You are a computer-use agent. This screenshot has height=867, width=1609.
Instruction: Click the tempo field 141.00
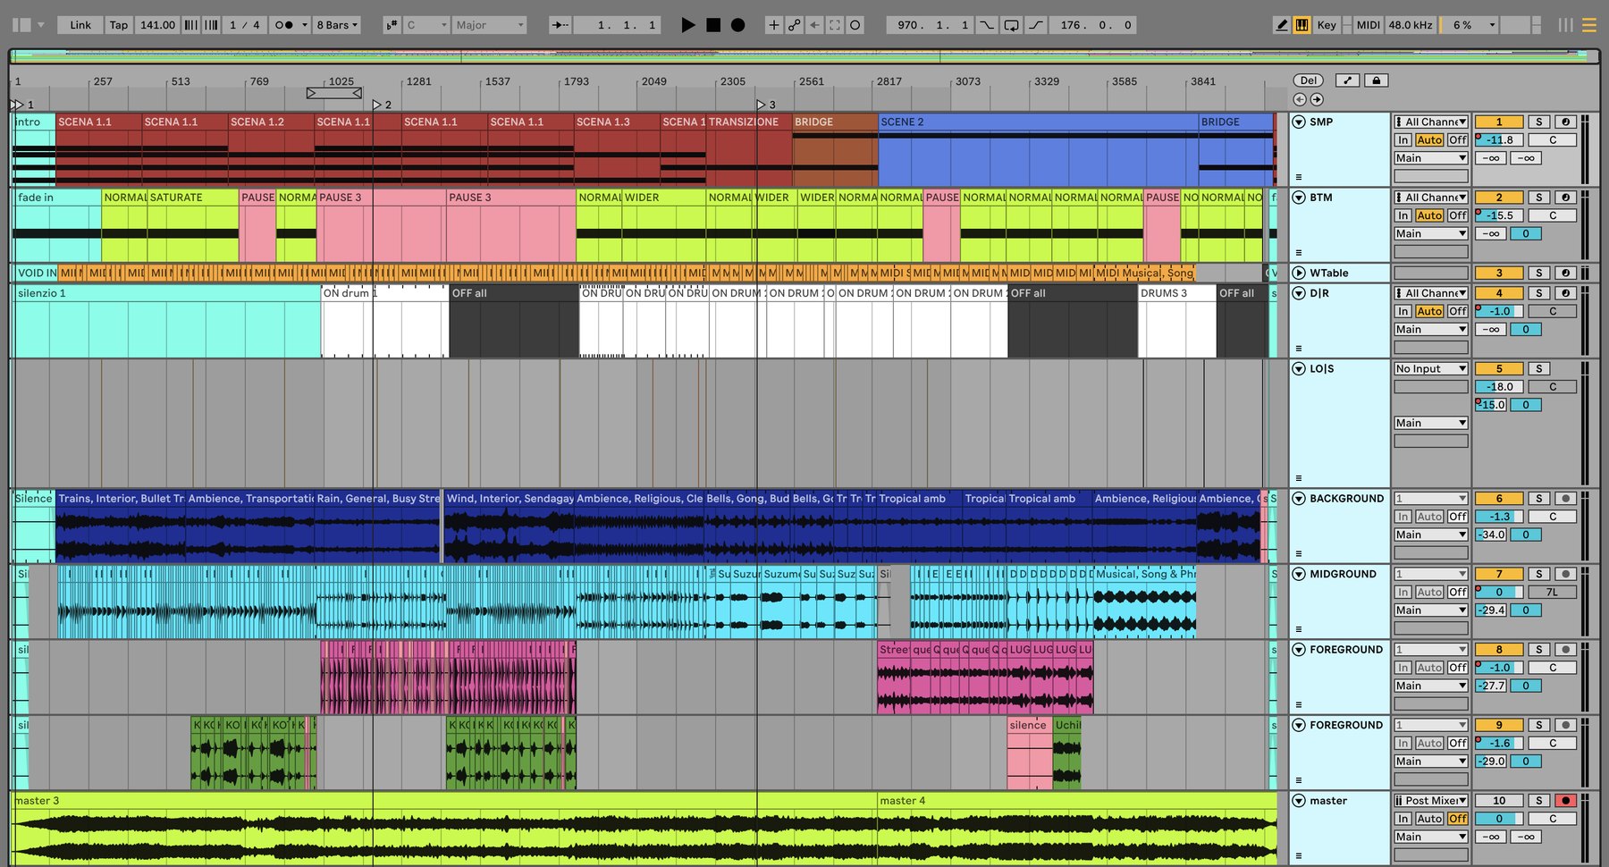[x=157, y=25]
